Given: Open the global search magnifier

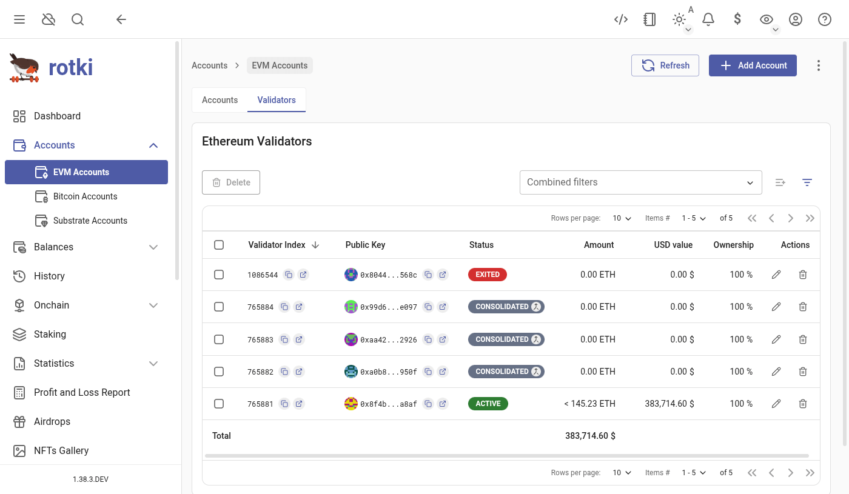Looking at the screenshot, I should [x=78, y=19].
